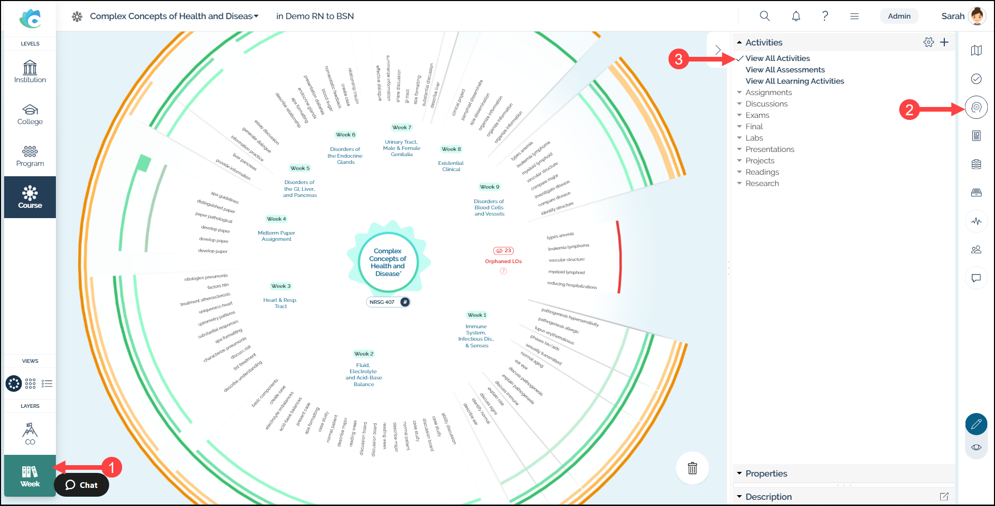Select the Course level
This screenshot has width=995, height=506.
[30, 197]
